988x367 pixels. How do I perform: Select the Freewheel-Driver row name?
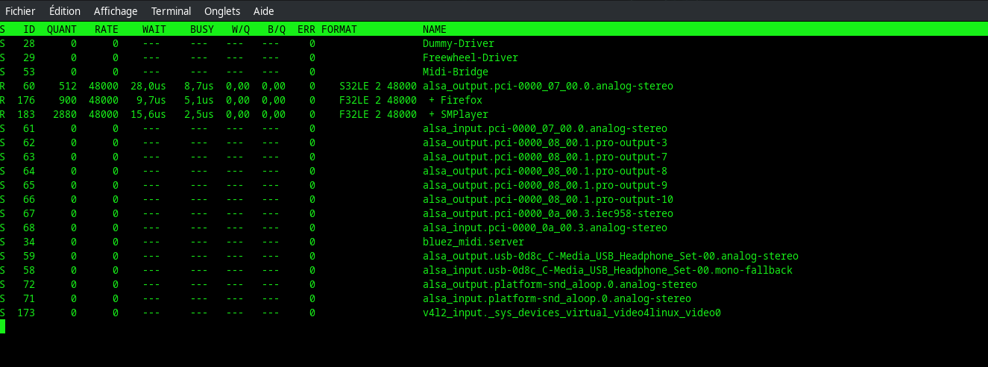coord(471,58)
